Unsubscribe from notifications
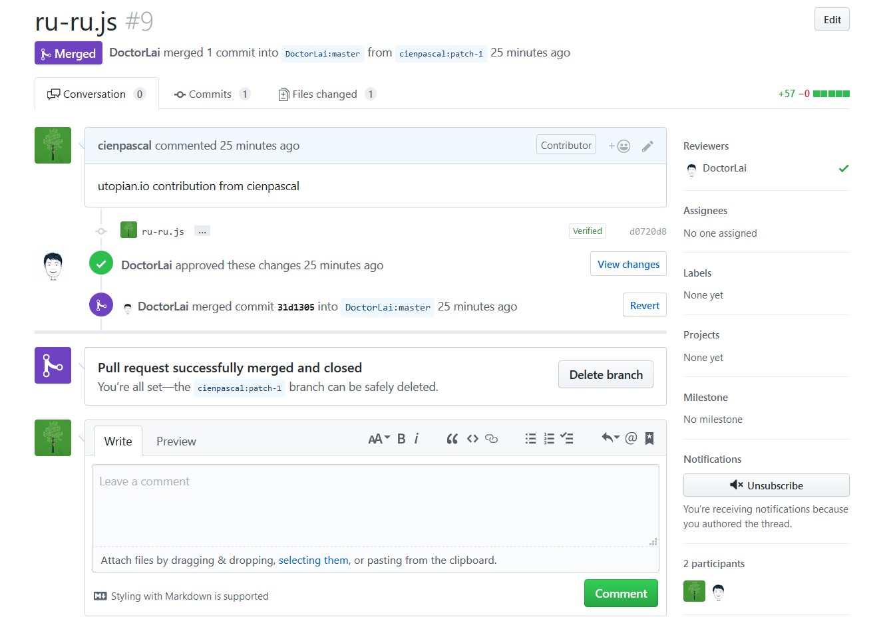 click(x=766, y=485)
